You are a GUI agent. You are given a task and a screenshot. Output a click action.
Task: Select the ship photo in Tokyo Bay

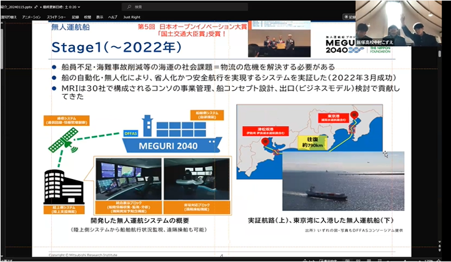pyautogui.click(x=344, y=181)
